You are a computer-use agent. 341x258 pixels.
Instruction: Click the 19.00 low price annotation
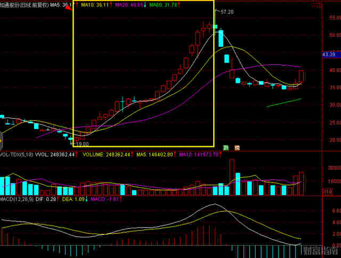click(x=82, y=144)
